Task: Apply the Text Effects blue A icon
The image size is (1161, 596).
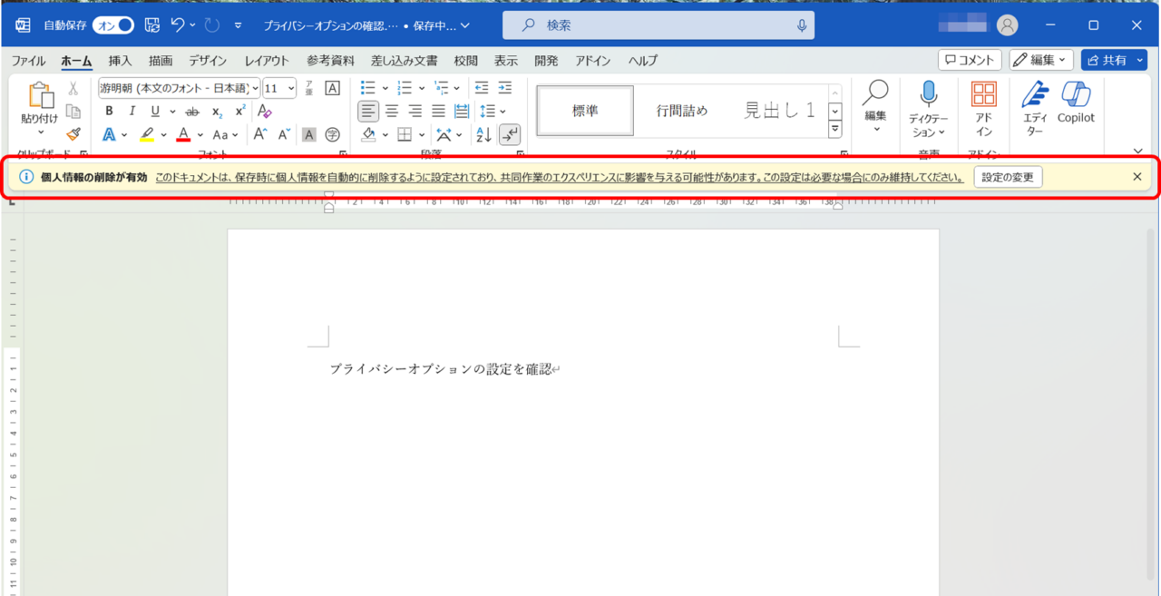Action: 109,134
